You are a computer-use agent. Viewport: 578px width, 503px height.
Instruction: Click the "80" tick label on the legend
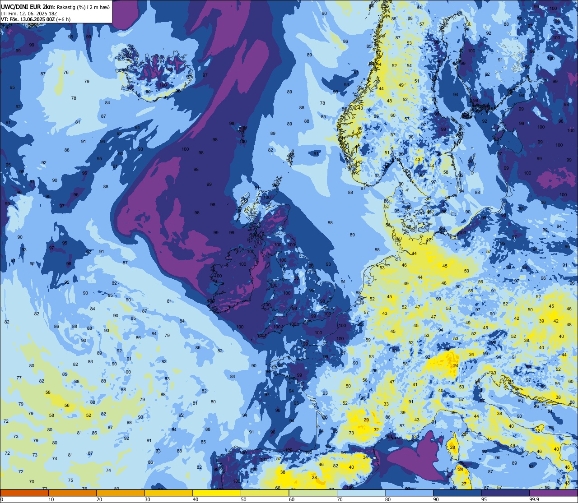coord(387,499)
